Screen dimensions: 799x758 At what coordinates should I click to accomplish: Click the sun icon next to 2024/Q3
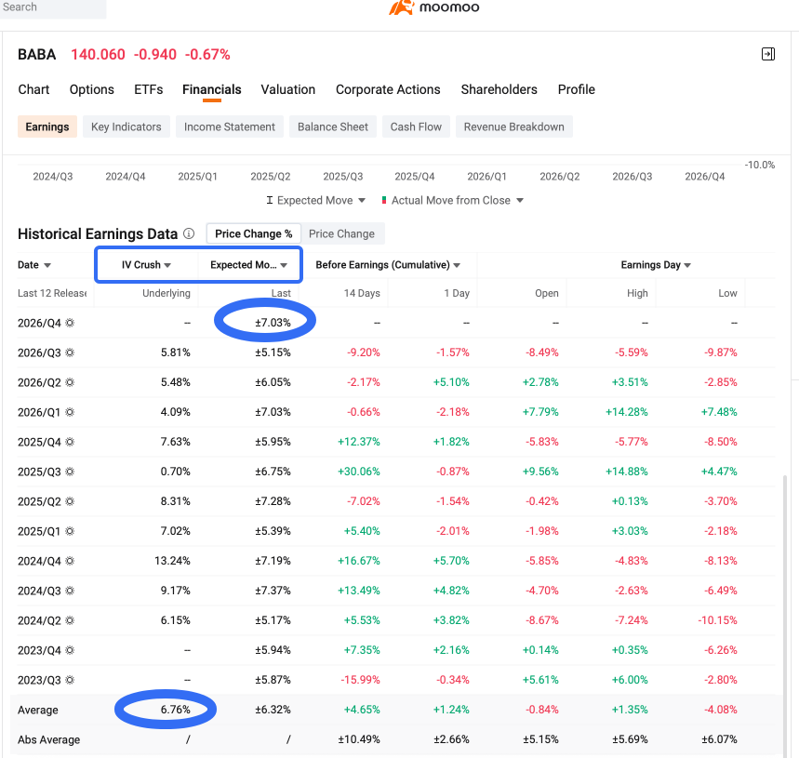point(70,591)
